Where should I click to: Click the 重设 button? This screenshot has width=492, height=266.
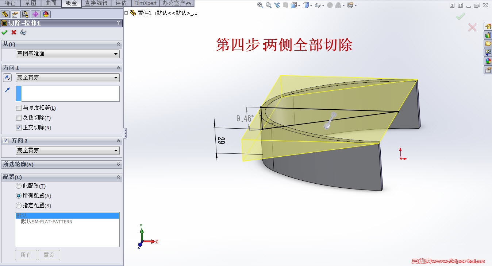click(x=49, y=255)
